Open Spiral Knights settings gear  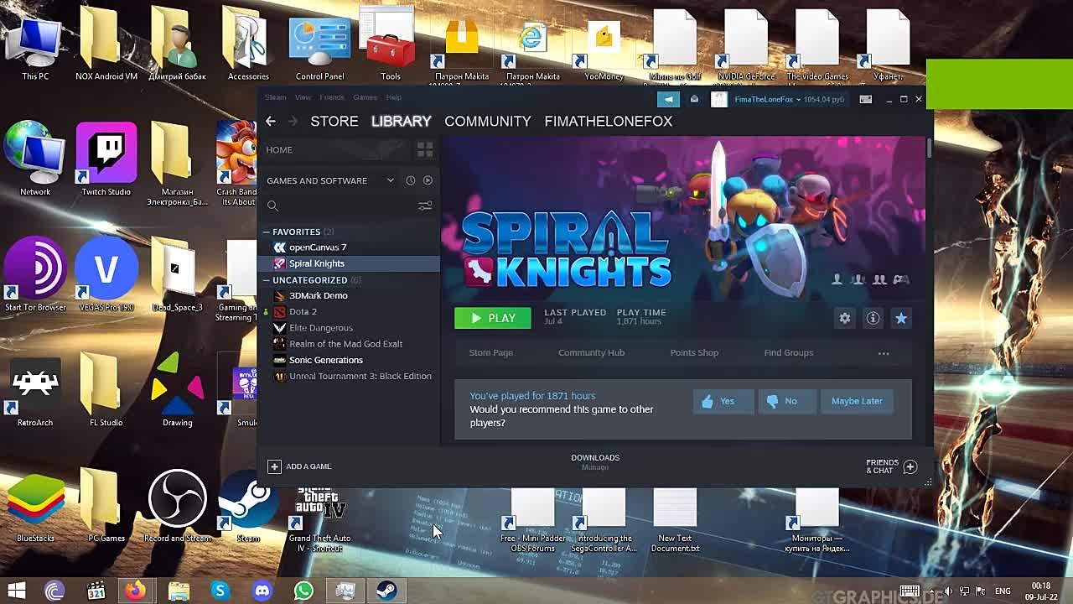pyautogui.click(x=845, y=318)
